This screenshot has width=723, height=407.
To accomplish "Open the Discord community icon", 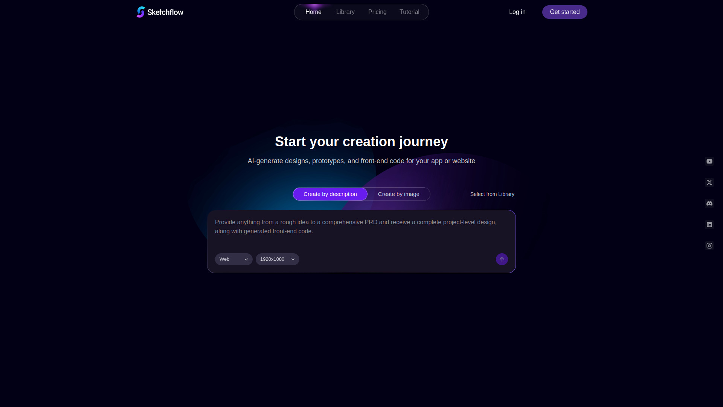I will pyautogui.click(x=709, y=203).
